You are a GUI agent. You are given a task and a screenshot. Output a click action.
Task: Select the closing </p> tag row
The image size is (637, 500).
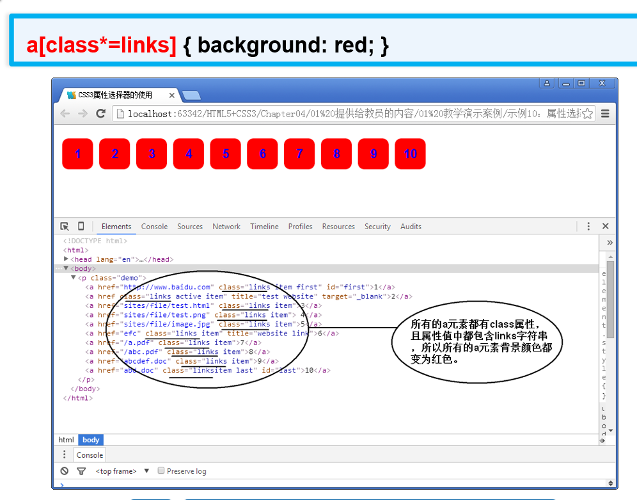[x=86, y=380]
